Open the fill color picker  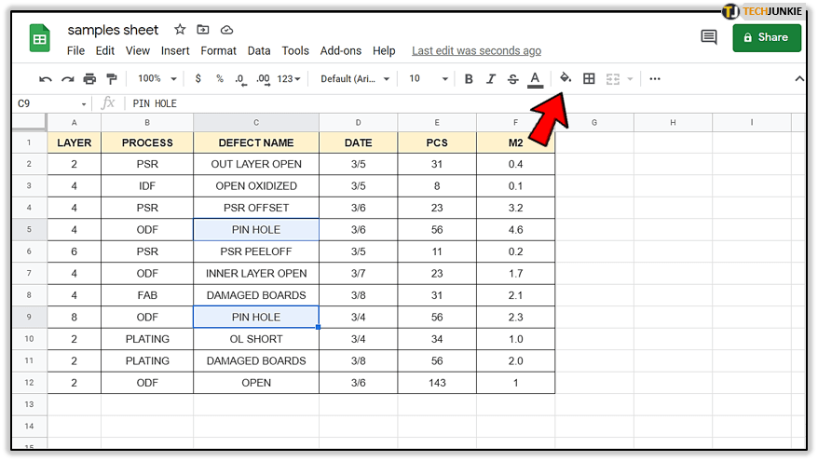pos(566,79)
